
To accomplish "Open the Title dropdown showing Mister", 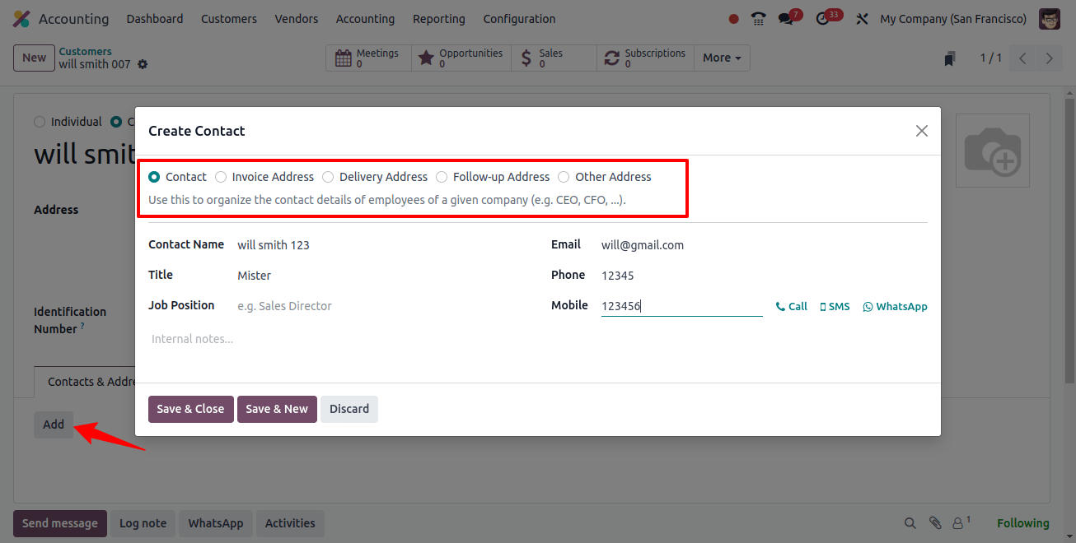I will tap(379, 276).
